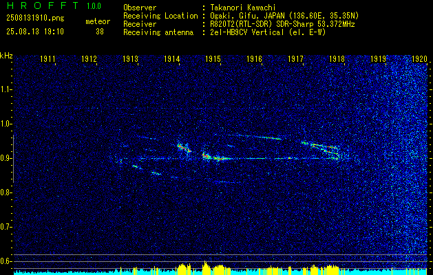
Task: Click time axis marker 1920
Action: pyautogui.click(x=419, y=58)
